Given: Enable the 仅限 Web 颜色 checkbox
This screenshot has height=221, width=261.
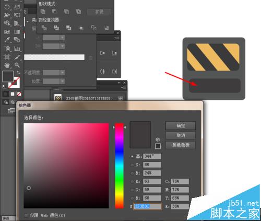Looking at the screenshot, I should [x=26, y=216].
